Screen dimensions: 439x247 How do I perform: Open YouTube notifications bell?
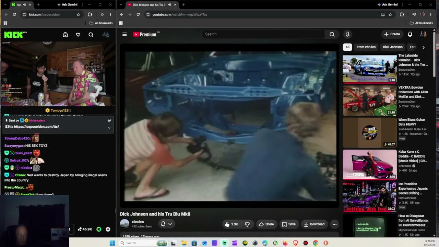tap(410, 34)
